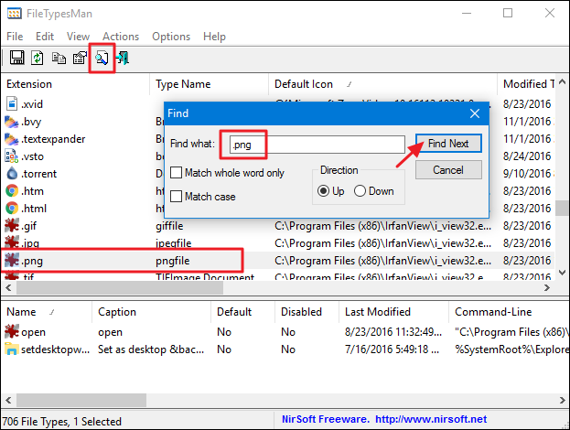Select the .htm Chrome icon

coord(12,191)
